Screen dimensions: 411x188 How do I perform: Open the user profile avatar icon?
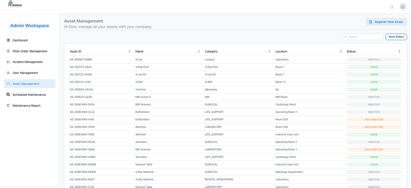click(403, 7)
